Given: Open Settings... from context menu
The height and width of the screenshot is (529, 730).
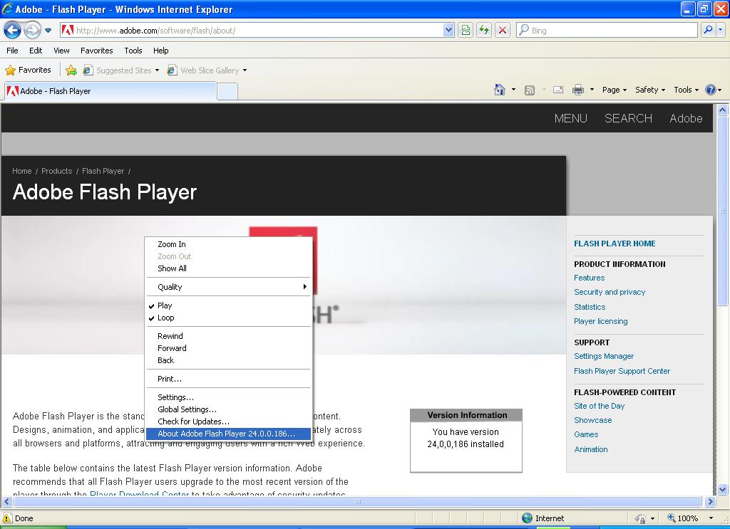Looking at the screenshot, I should click(x=228, y=397).
